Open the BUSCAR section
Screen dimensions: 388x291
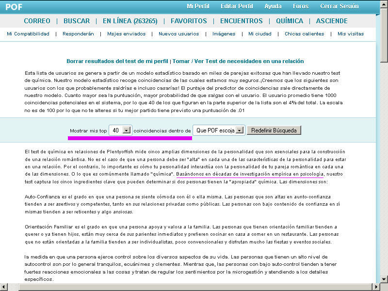point(77,21)
